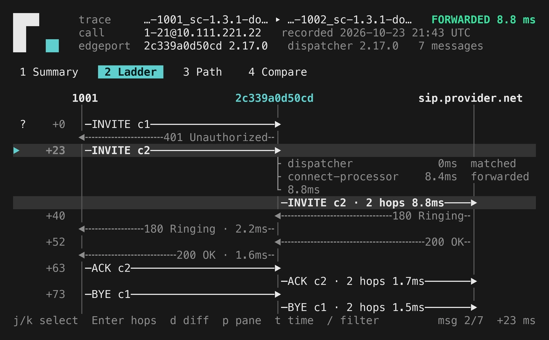Select the BYE c1 · 2 hops 1.5ms message
Viewport: 549px width, 340px height.
tap(379, 307)
